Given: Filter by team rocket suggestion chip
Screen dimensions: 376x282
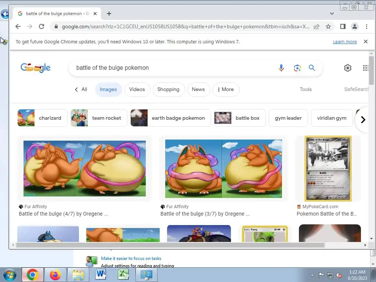Looking at the screenshot, I should click(99, 118).
